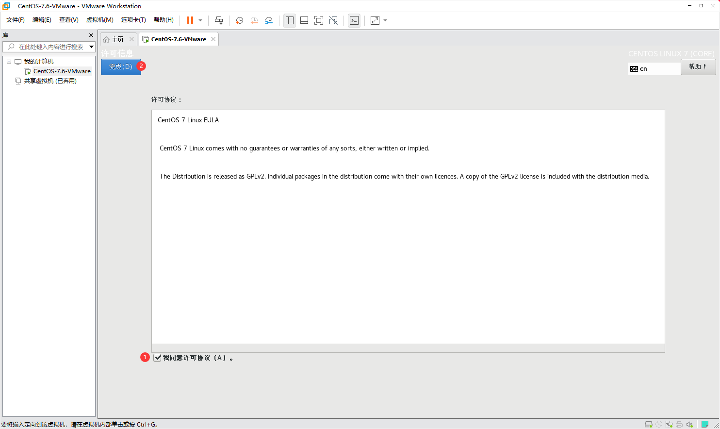Send Ctrl+Alt+Del to the virtual machine
This screenshot has width=720, height=429.
coord(219,20)
